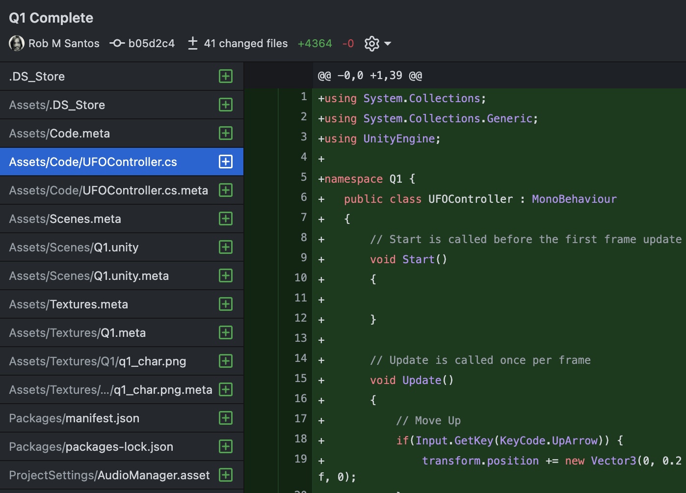Click the plus icon beside Packages/manifest.json
This screenshot has height=493, width=686.
(x=226, y=418)
